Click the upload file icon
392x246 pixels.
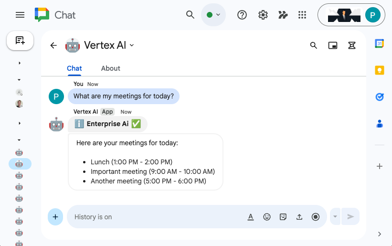coord(299,217)
